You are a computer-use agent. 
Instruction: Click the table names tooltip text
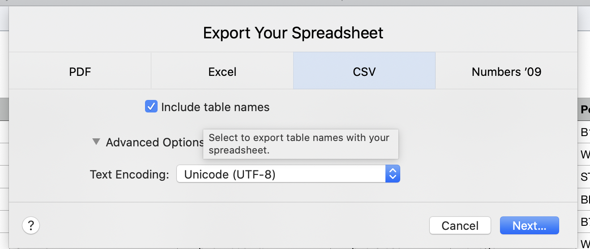pyautogui.click(x=299, y=144)
